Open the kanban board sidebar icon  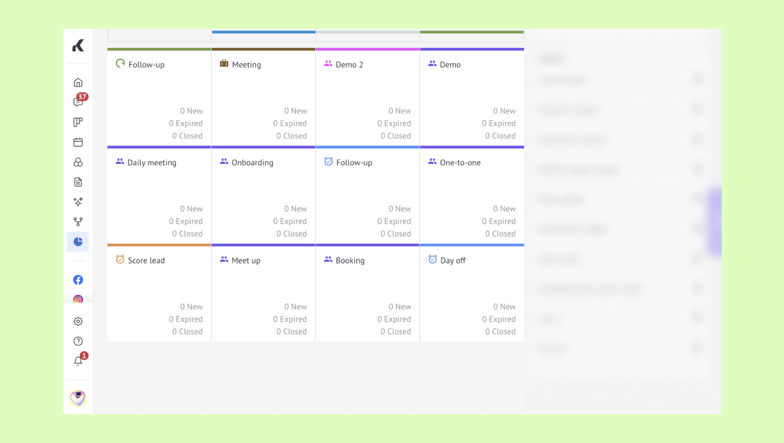pyautogui.click(x=78, y=122)
